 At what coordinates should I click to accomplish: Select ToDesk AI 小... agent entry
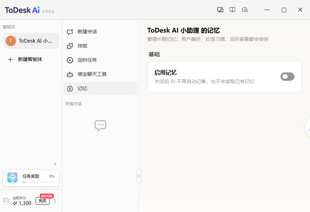pos(31,41)
